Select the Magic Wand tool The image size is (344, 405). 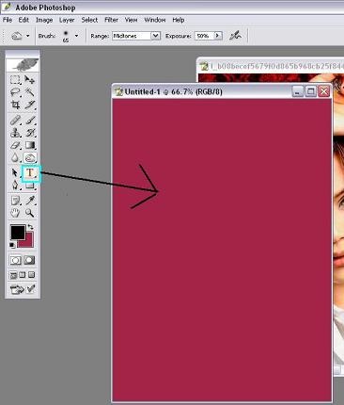30,92
